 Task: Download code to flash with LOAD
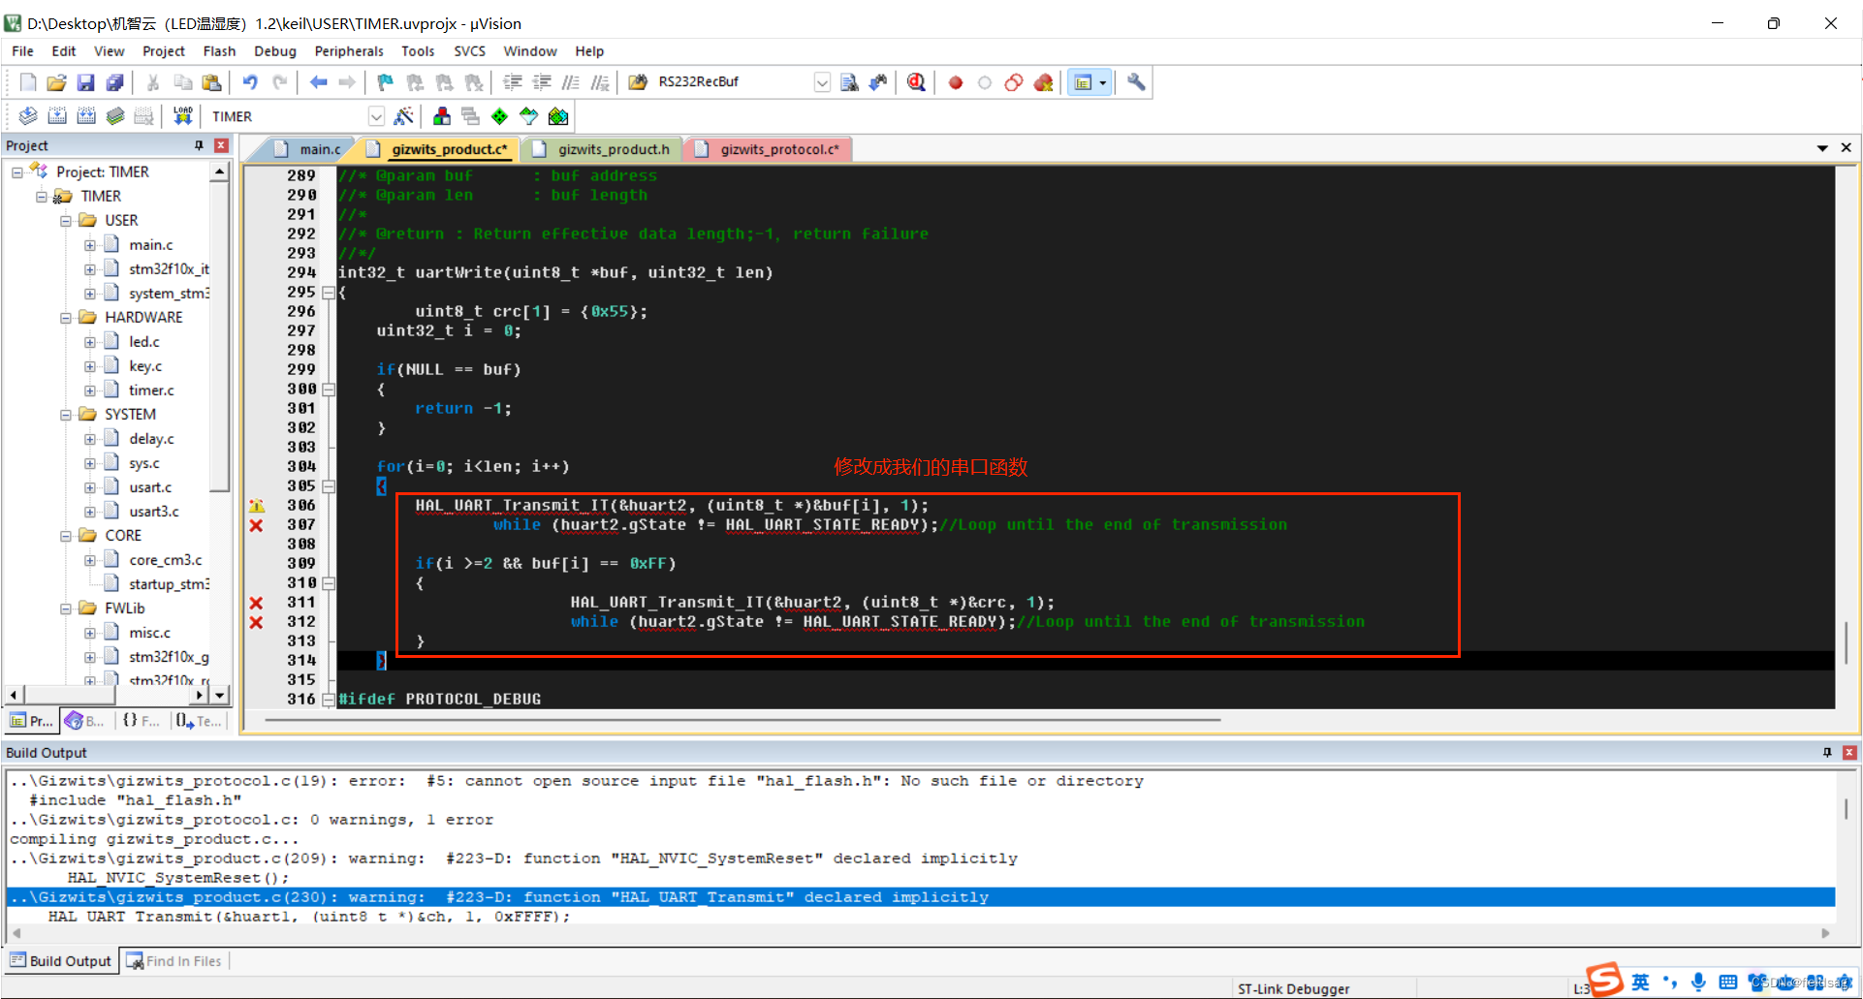click(x=182, y=116)
